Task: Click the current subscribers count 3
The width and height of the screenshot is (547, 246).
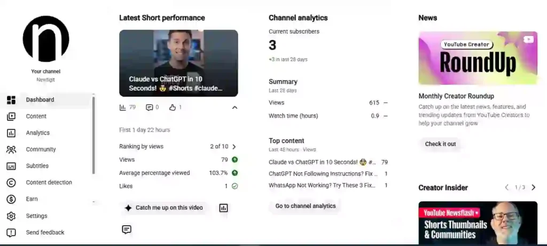Action: [x=272, y=45]
